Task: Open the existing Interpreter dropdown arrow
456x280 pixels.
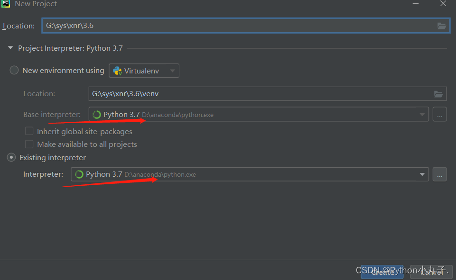Action: [422, 174]
